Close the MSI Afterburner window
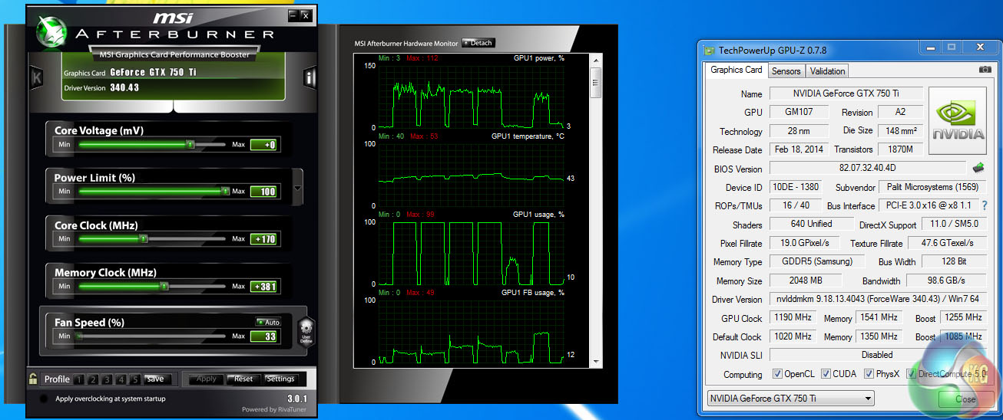Viewport: 1003px width, 420px height. click(306, 15)
